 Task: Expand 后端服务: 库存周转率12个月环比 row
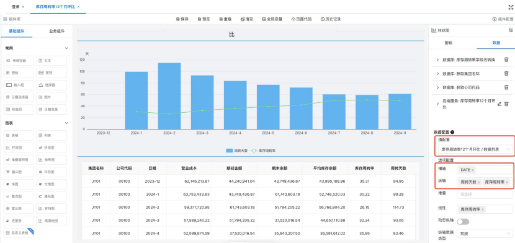(437, 104)
